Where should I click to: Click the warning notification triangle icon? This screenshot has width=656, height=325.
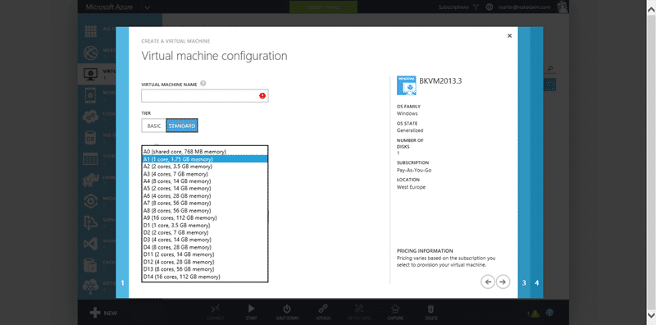coord(535,314)
